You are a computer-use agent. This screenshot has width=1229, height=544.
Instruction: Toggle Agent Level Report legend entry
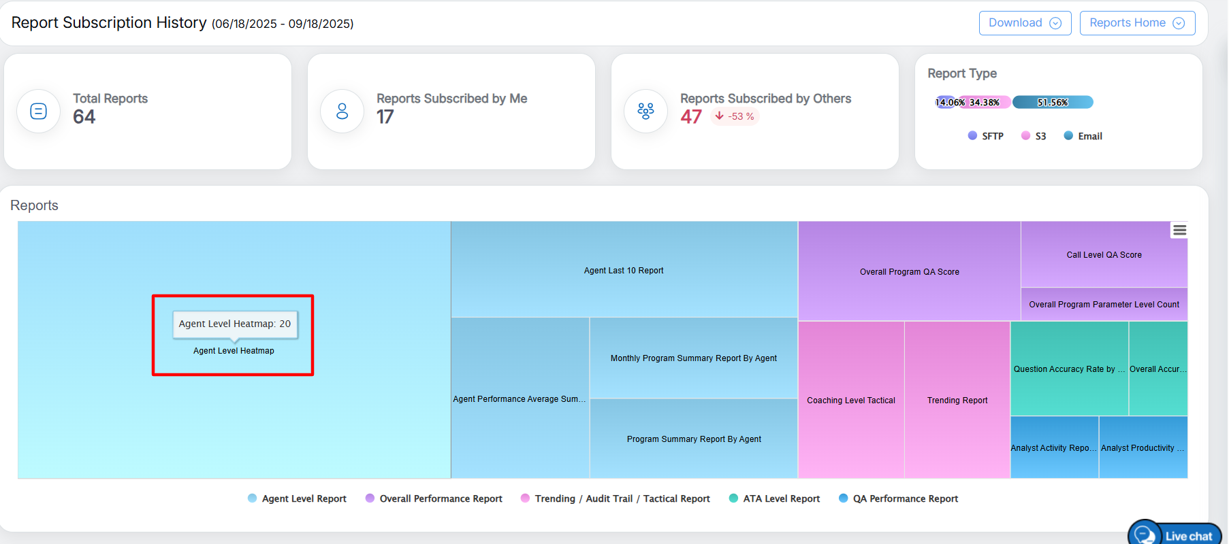coord(297,498)
